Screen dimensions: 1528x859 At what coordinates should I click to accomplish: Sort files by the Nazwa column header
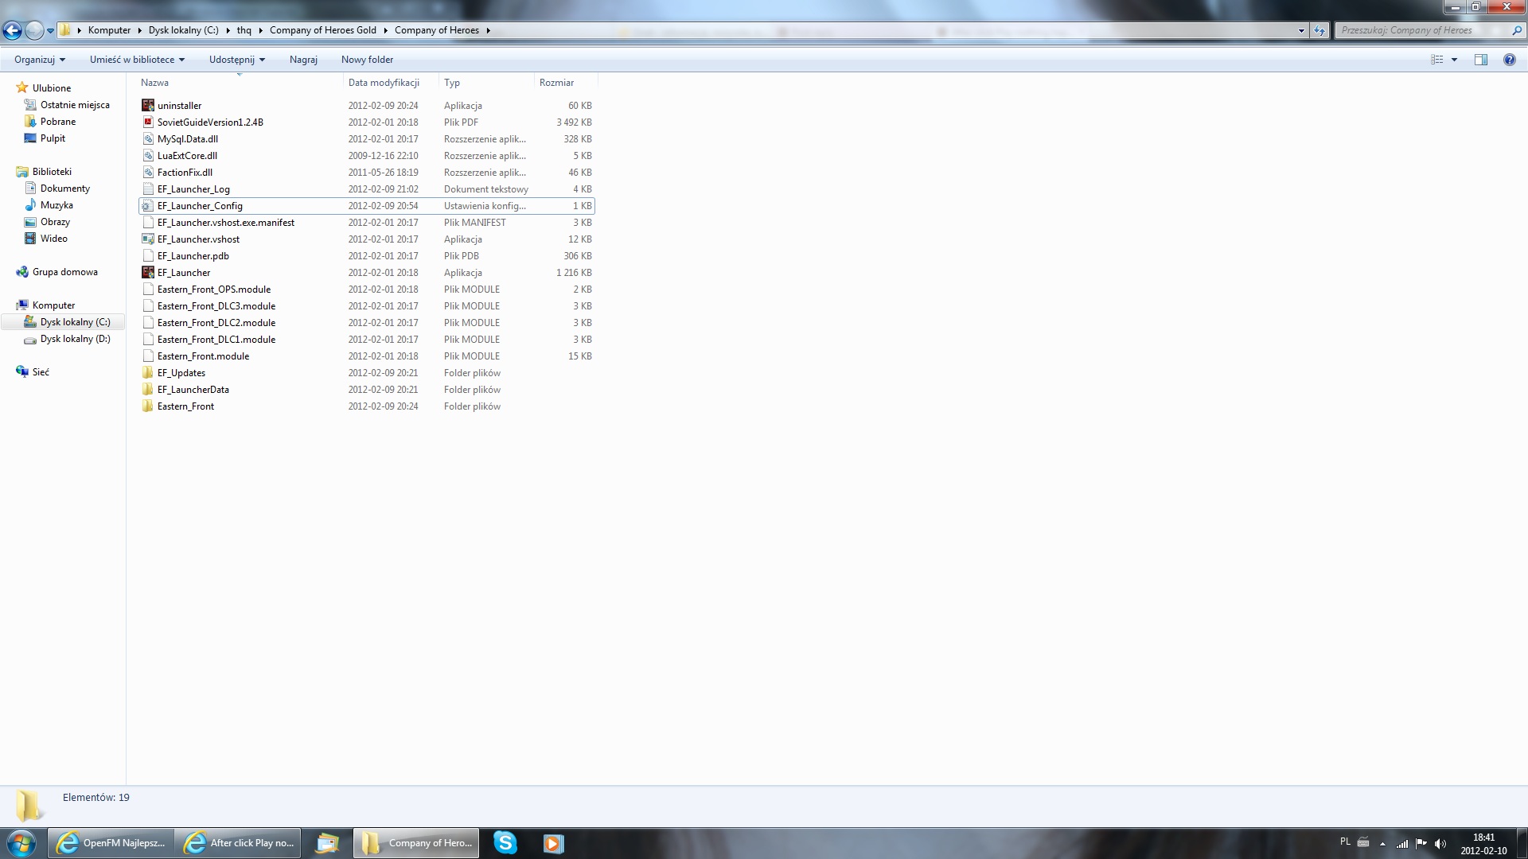[x=240, y=83]
